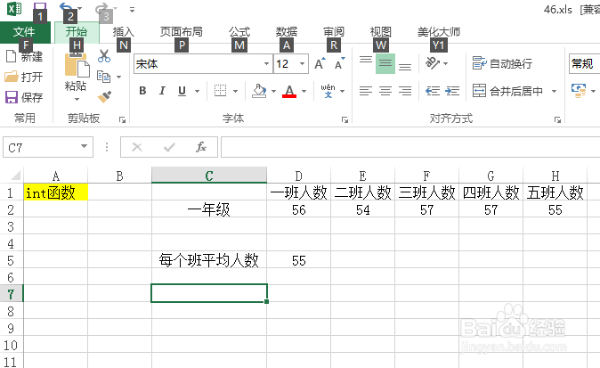
Task: Click the 打开 open file button
Action: pyautogui.click(x=24, y=77)
